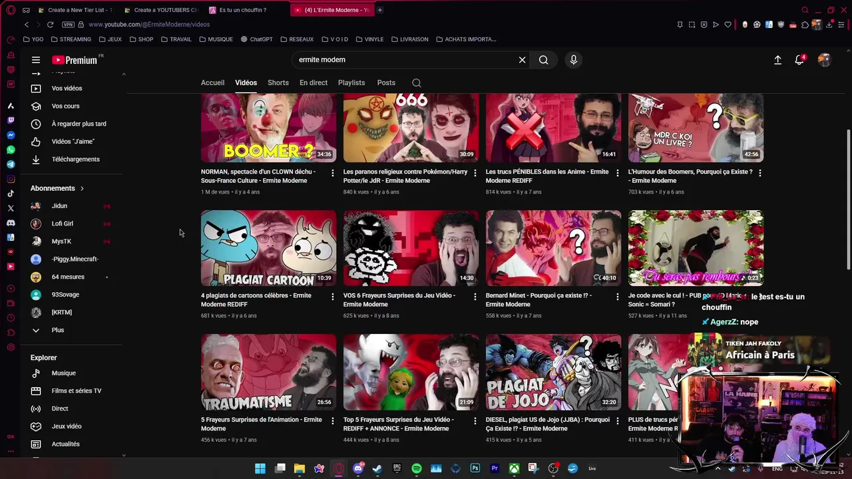Start voice search with the microphone
Image resolution: width=852 pixels, height=479 pixels.
pos(574,60)
